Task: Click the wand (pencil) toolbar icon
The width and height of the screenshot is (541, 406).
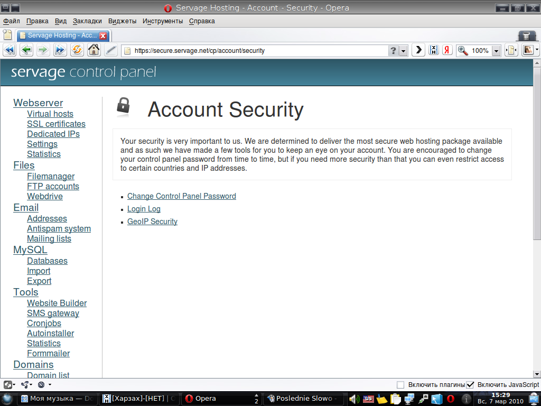Action: pos(111,50)
